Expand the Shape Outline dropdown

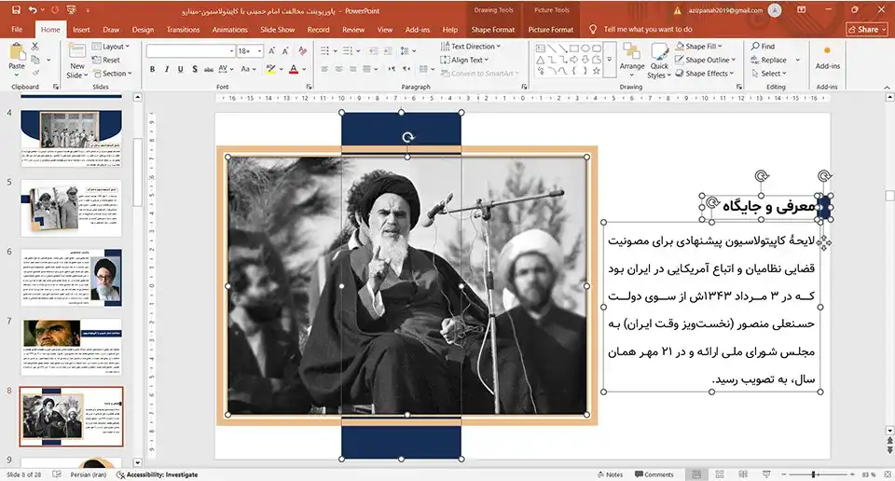[x=706, y=60]
